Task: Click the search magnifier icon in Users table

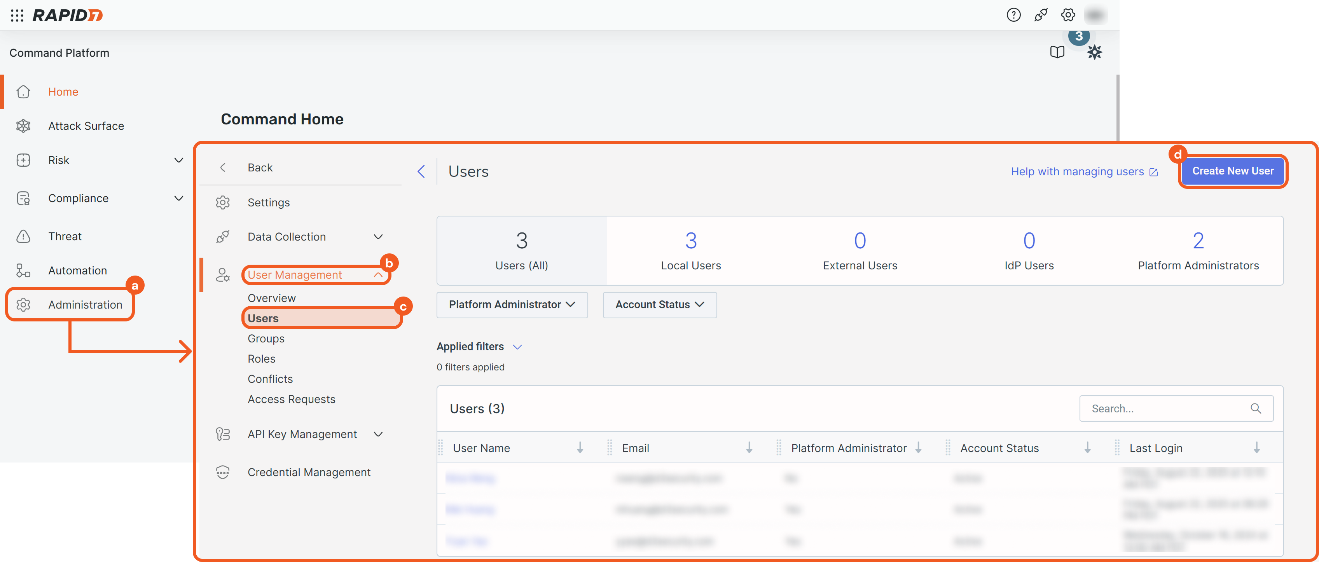Action: coord(1256,408)
